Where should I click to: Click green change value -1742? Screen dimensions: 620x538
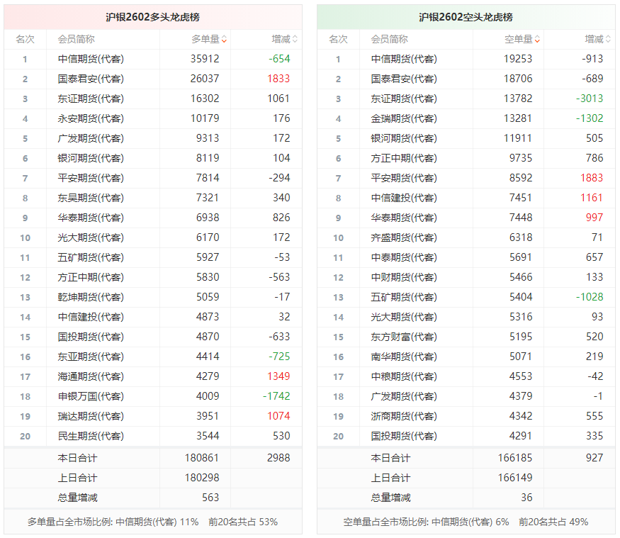[x=277, y=396]
